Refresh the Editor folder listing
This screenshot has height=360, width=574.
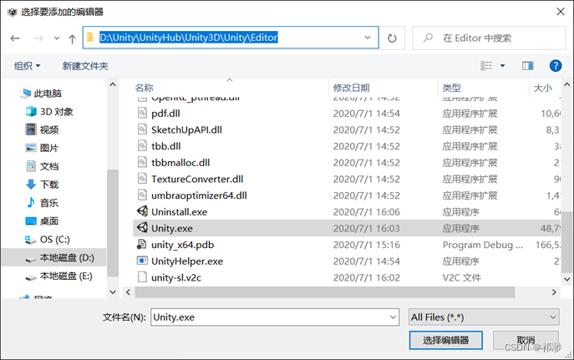click(x=392, y=38)
